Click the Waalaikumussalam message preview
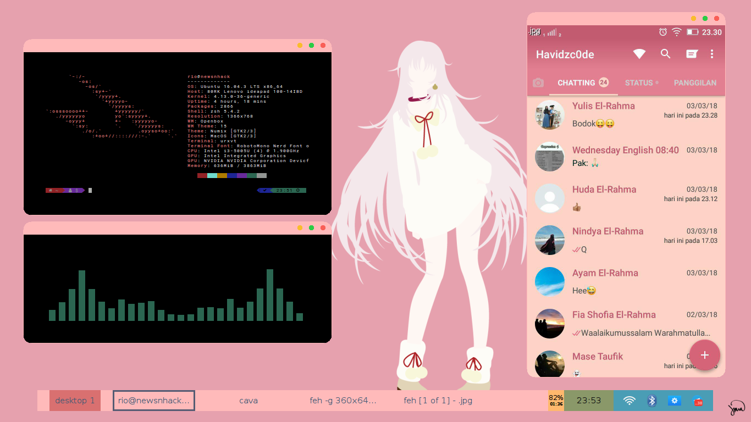Viewport: 751px width, 422px height. [646, 332]
